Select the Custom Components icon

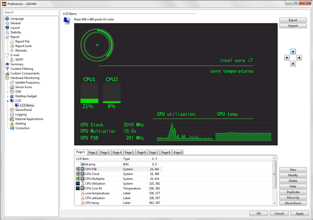coord(7,73)
